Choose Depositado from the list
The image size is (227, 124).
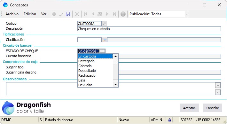(x=95, y=71)
